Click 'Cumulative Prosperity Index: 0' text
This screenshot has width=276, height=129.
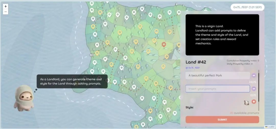(243, 61)
